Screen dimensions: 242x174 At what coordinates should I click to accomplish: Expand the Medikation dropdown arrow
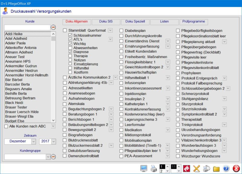click(x=168, y=130)
